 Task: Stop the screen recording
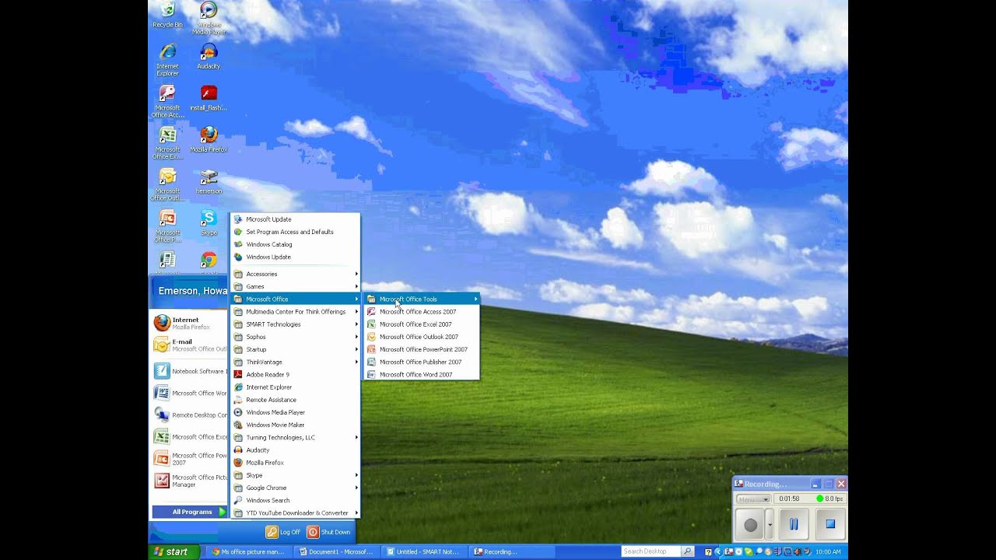click(x=829, y=524)
